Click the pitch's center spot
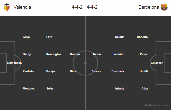The width and height of the screenshot is (171, 110). 85,63
